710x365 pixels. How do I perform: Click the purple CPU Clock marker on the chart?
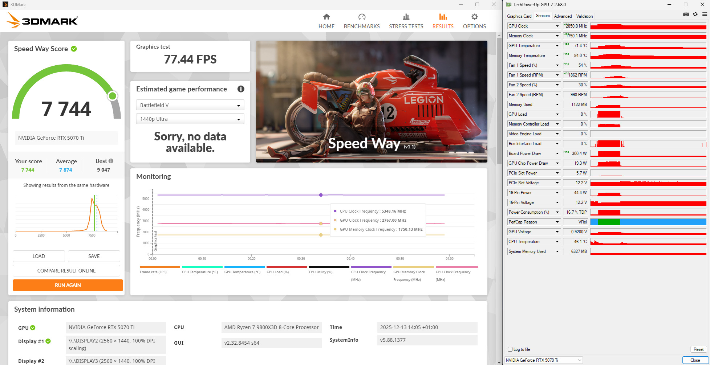(x=321, y=195)
